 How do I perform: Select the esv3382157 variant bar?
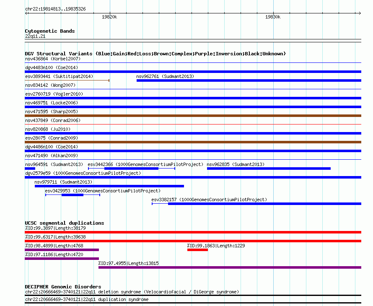pos(256,204)
